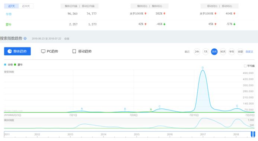Screen dimensions: 258x141
Task: Click news marker B on the chart
Action: 125,109
